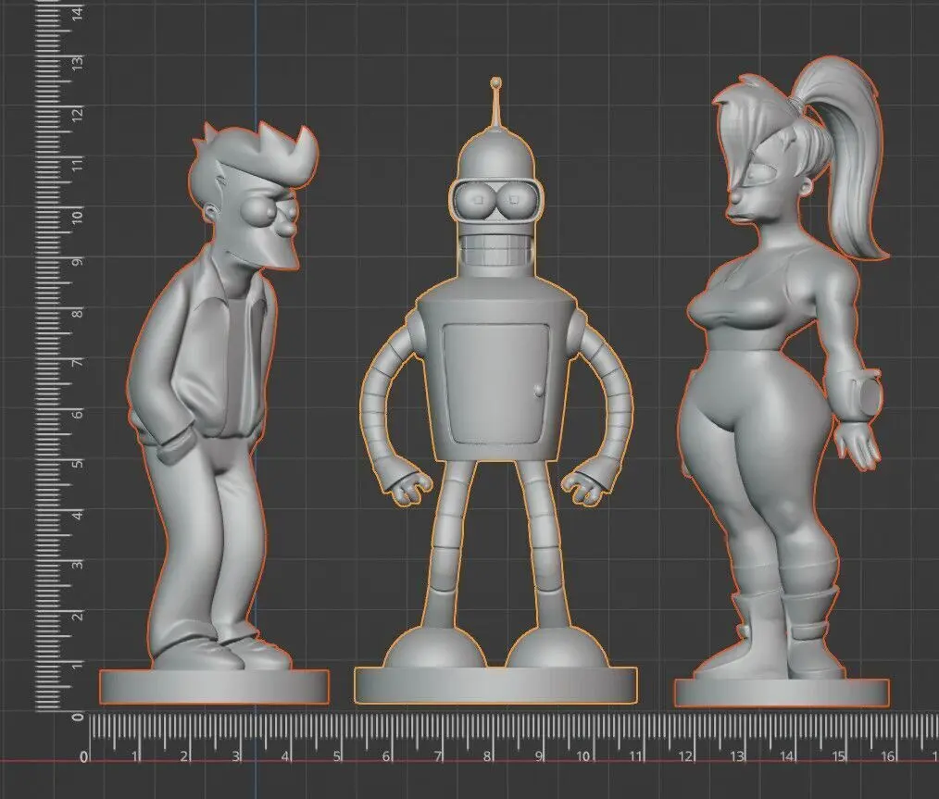Click Bender's chest door panel
This screenshot has width=939, height=799.
496,383
